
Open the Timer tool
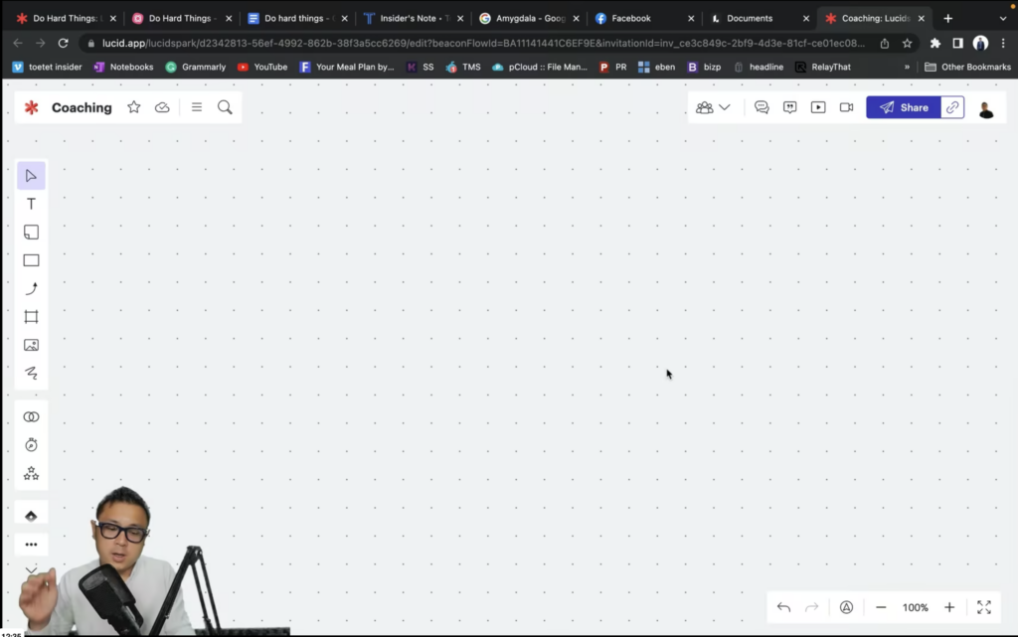pyautogui.click(x=31, y=445)
